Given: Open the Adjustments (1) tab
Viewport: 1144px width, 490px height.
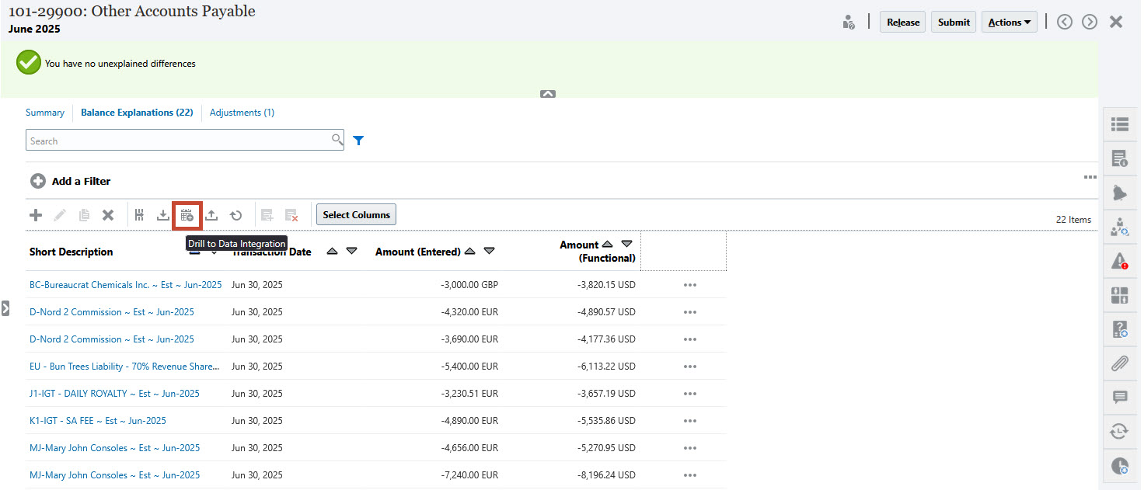Looking at the screenshot, I should pos(242,113).
